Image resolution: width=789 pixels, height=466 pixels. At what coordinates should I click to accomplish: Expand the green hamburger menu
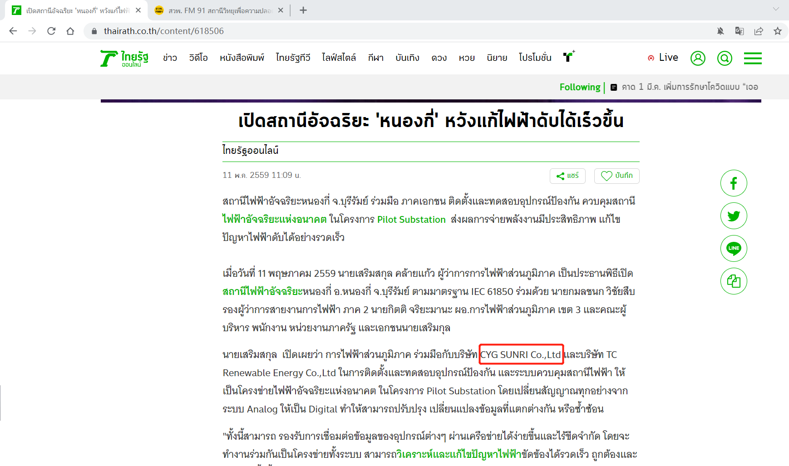[752, 58]
